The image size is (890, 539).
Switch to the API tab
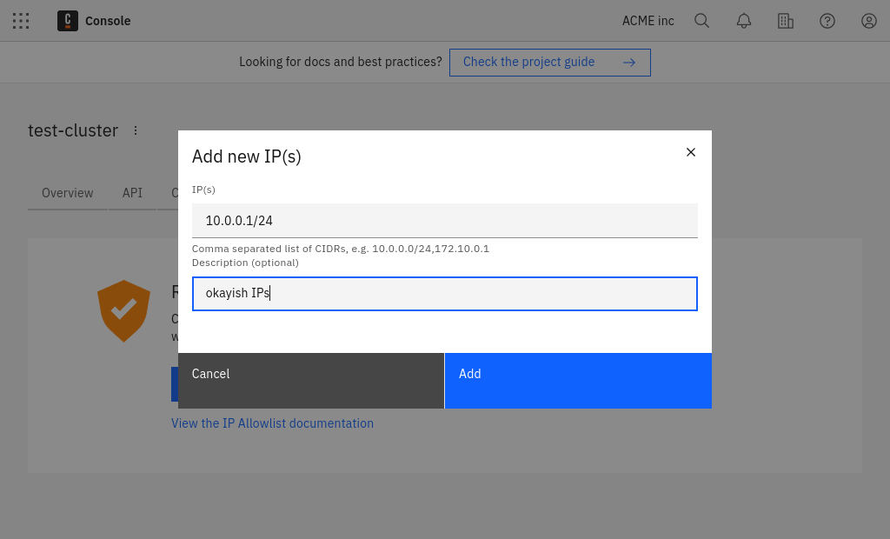[132, 193]
